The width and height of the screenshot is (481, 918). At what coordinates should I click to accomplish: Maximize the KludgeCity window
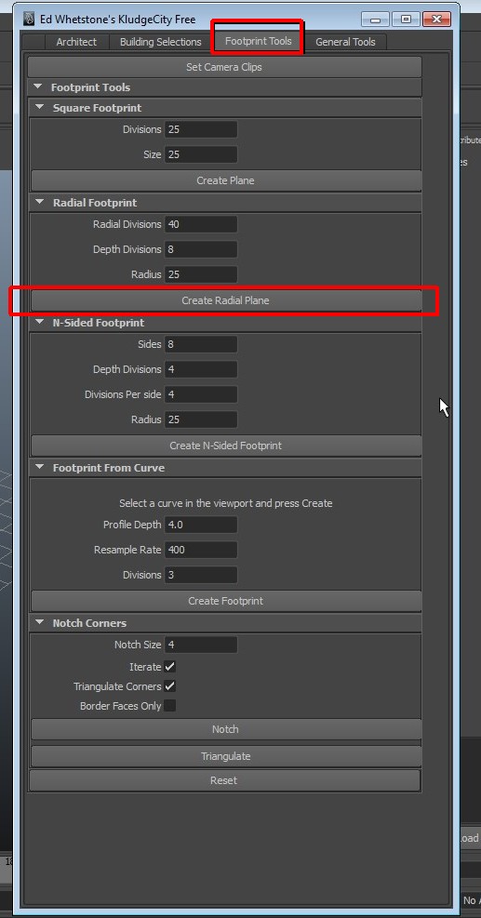pos(406,20)
